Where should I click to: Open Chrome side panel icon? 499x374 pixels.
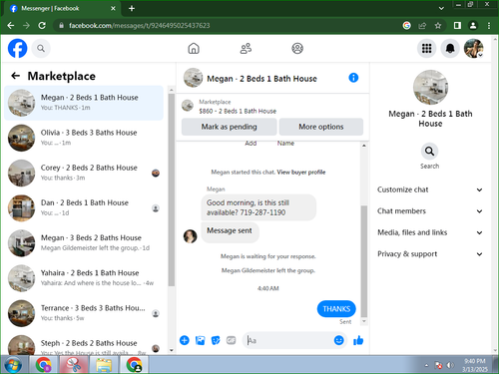click(x=457, y=26)
